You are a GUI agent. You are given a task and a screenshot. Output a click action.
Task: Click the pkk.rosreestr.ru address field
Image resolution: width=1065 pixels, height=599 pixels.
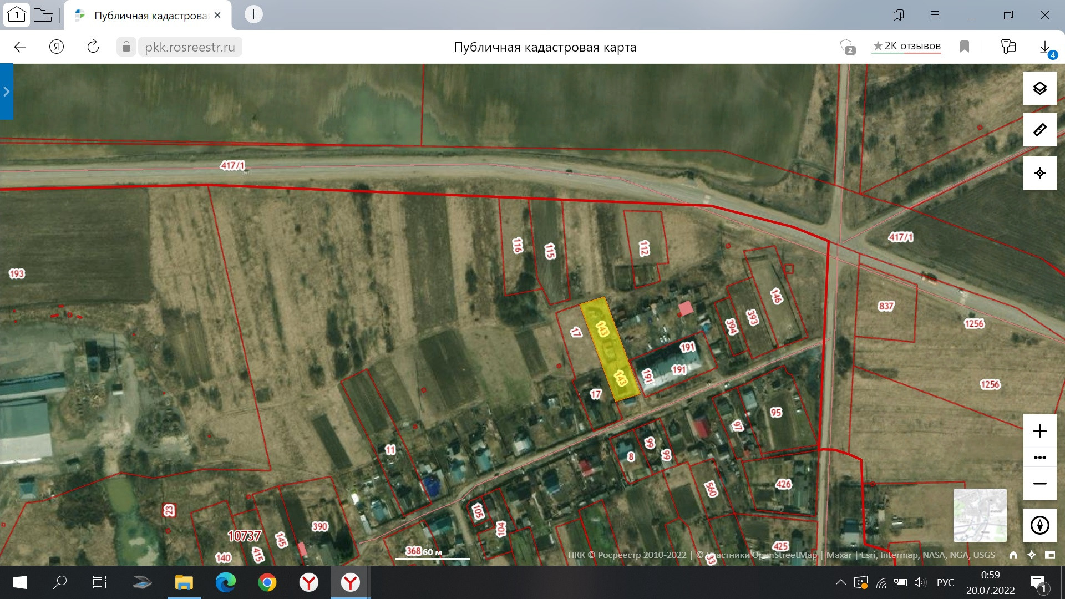[x=190, y=47]
